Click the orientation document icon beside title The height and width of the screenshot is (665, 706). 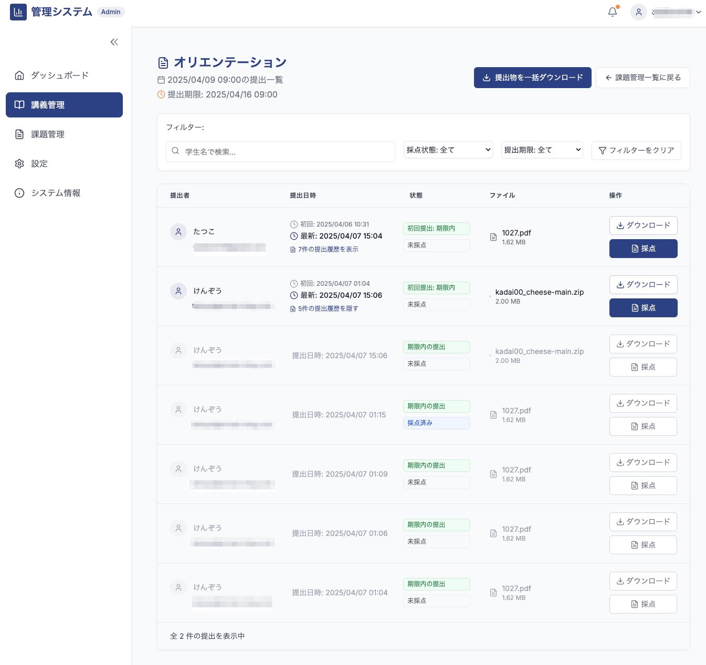click(163, 63)
